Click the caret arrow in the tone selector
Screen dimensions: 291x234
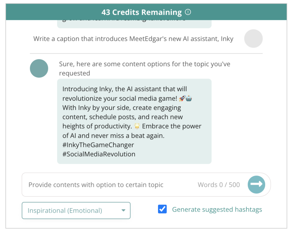point(123,210)
